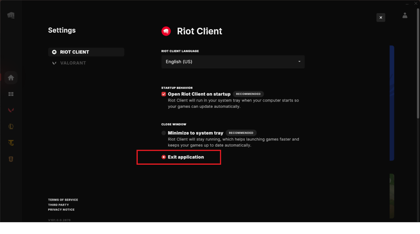Click the RECOMMENDED badge next to startup option
This screenshot has height=234, width=420.
click(x=248, y=94)
